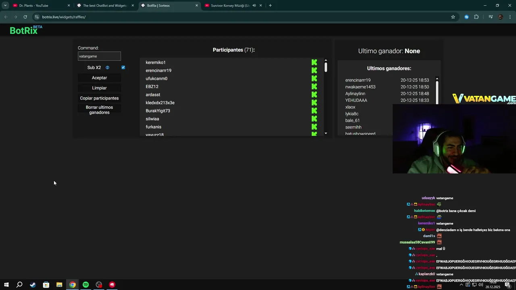Launch Steam from the taskbar
The width and height of the screenshot is (516, 290).
[x=33, y=285]
